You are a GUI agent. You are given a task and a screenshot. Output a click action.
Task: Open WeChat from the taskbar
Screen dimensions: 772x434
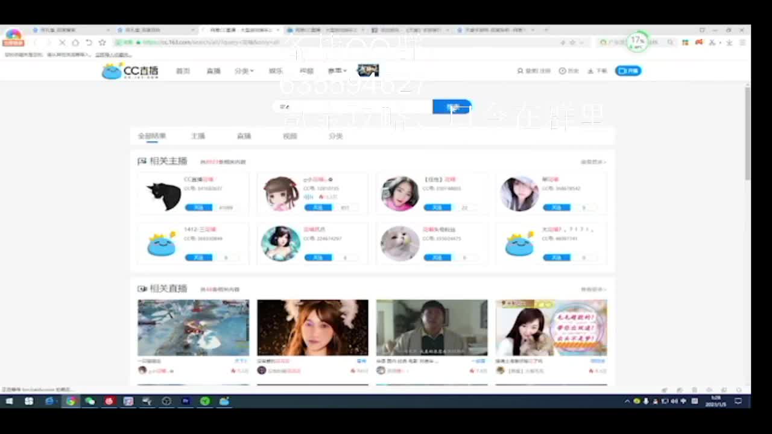point(90,401)
